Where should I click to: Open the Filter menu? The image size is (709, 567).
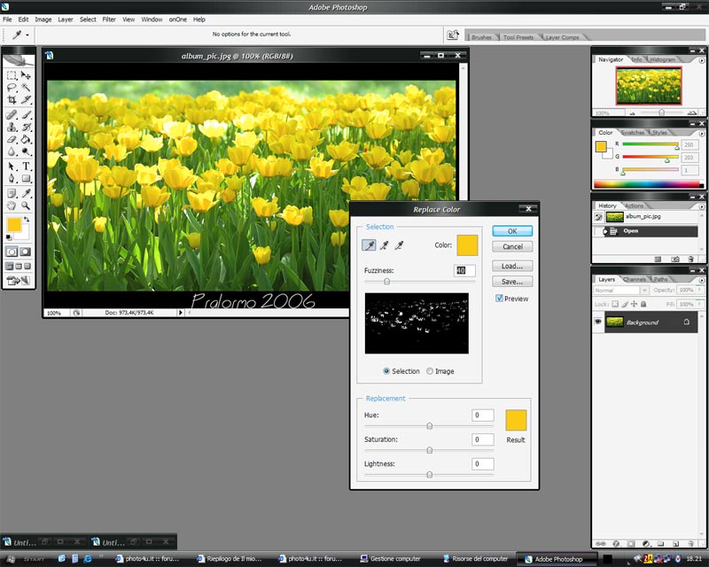[x=109, y=19]
